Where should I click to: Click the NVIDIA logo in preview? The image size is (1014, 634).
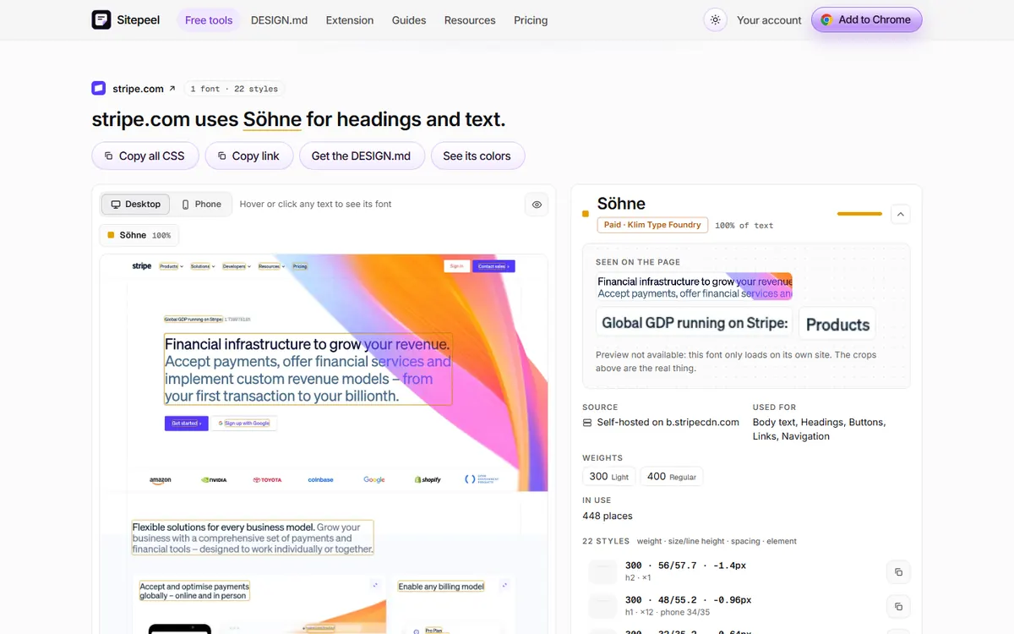point(214,480)
